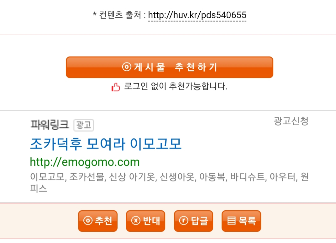Visit the http://emogomo.com green URL
The width and height of the screenshot is (336, 243).
85,162
